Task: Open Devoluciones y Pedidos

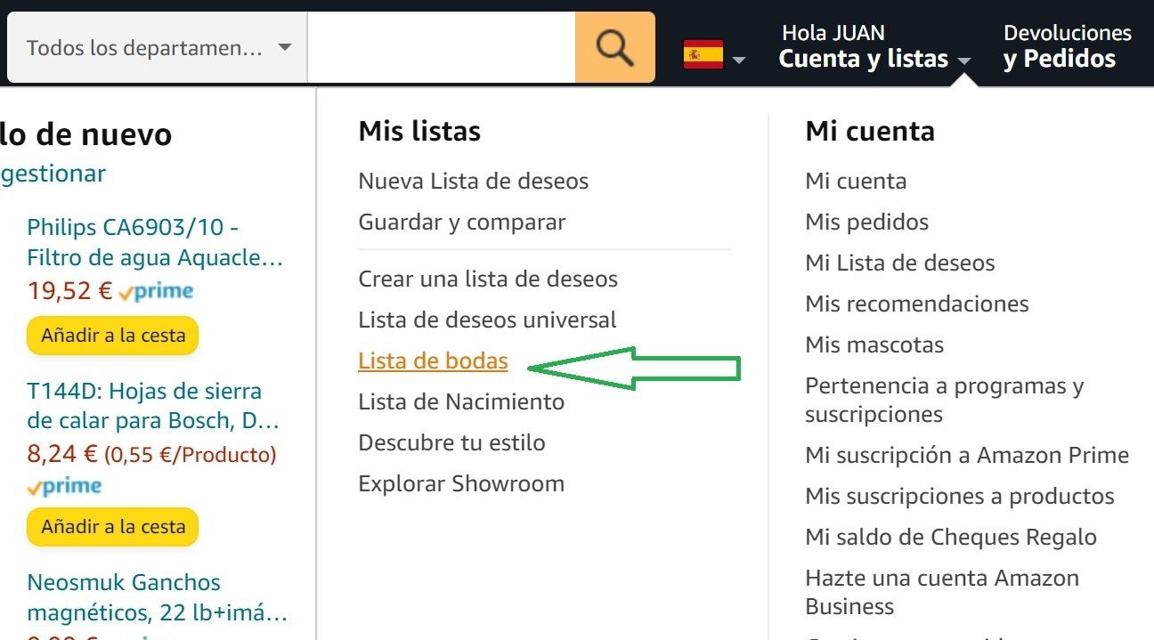Action: click(1067, 47)
